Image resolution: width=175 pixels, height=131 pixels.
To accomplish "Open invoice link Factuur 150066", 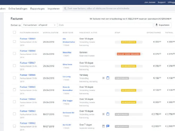I will pyautogui.click(x=28, y=75).
